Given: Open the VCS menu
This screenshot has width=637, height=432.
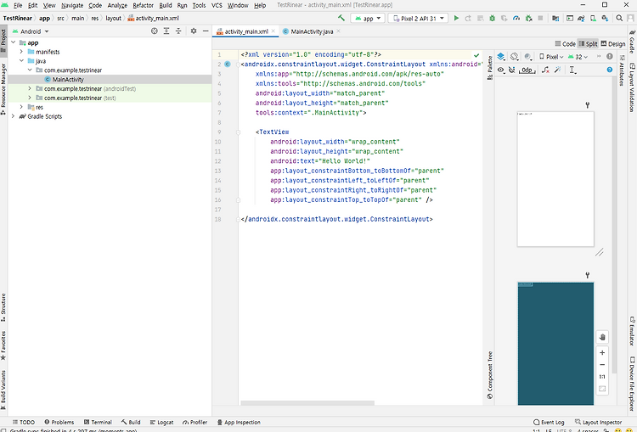Looking at the screenshot, I should click(217, 5).
